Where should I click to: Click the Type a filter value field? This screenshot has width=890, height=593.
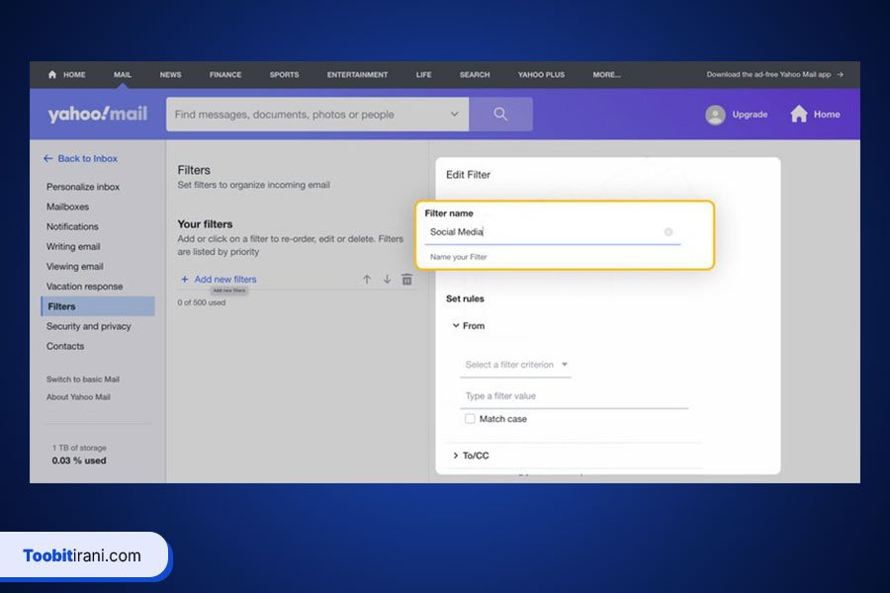(x=574, y=396)
